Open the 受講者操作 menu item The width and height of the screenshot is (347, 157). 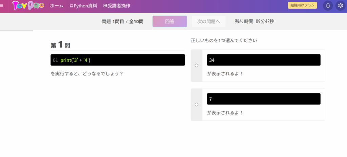tap(119, 6)
